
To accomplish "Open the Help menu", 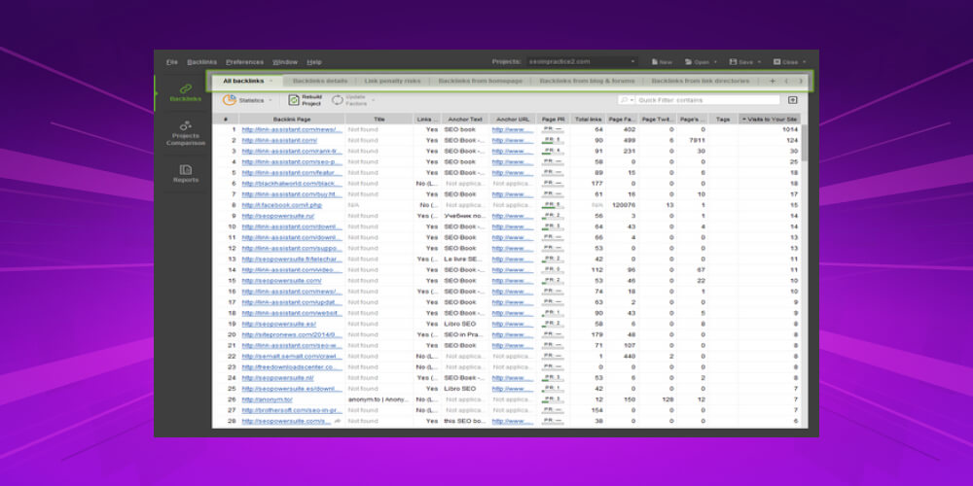I will [x=314, y=62].
